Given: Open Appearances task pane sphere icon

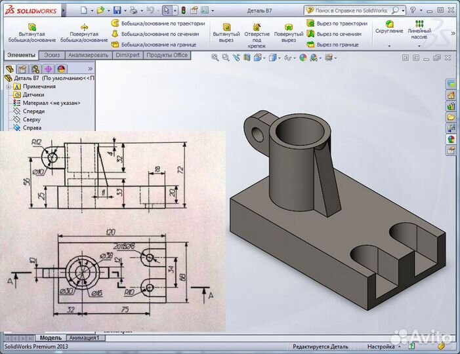Looking at the screenshot, I should click(451, 138).
